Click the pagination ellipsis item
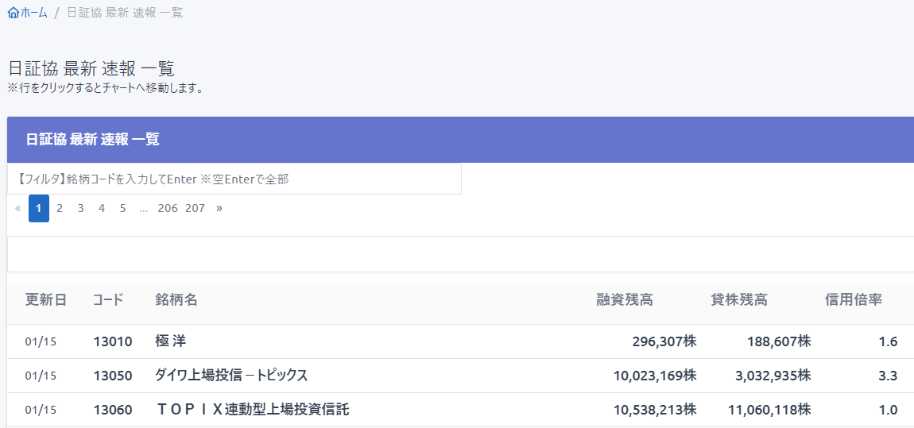The image size is (914, 428). [x=144, y=209]
